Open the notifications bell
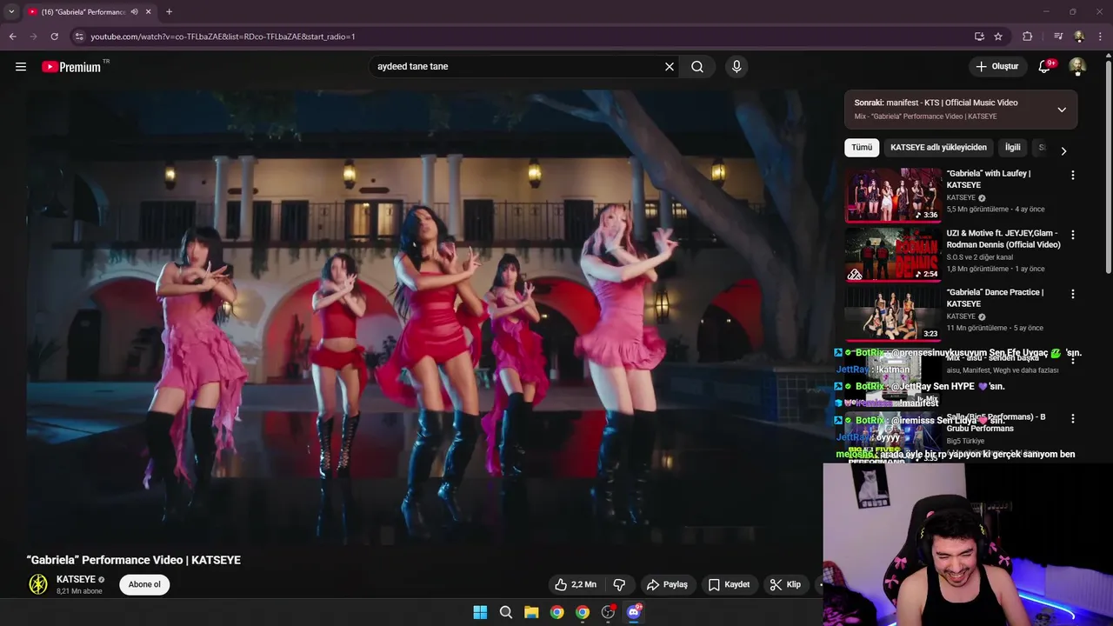This screenshot has height=626, width=1113. (1045, 66)
